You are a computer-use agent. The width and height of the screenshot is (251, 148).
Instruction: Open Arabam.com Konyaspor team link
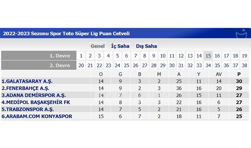(x=37, y=116)
